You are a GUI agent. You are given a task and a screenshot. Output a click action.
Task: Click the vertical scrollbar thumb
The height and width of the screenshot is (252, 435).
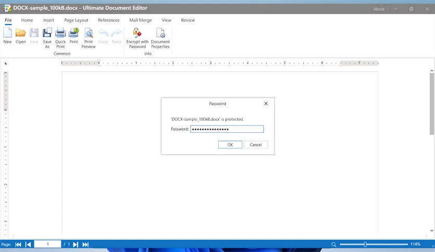(x=432, y=104)
